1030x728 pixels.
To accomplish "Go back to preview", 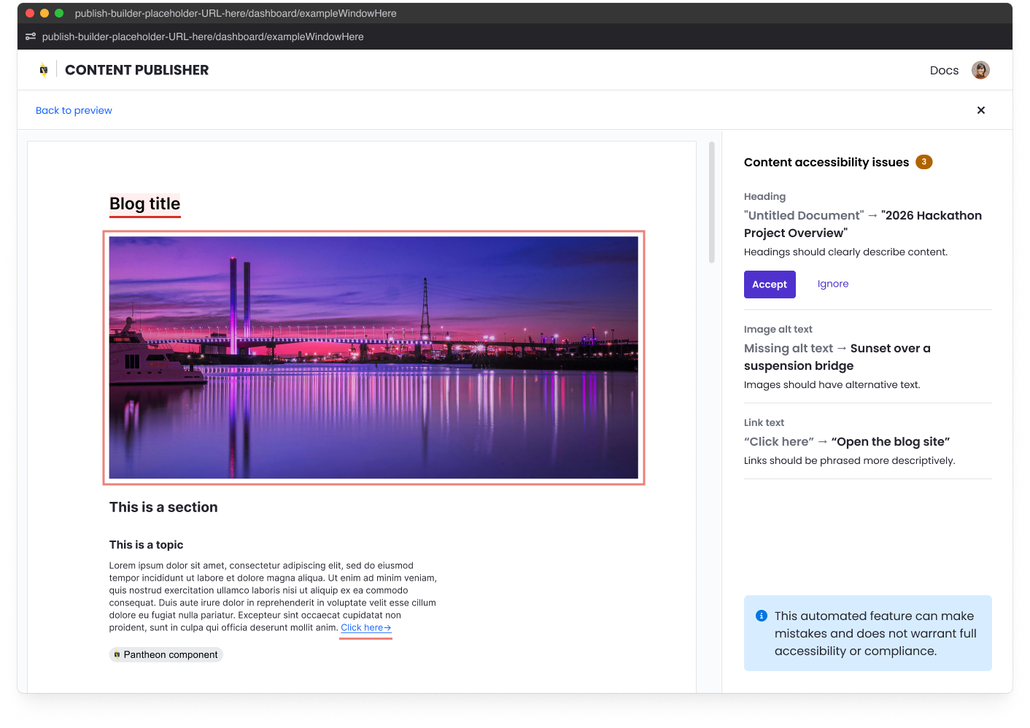I will point(74,110).
